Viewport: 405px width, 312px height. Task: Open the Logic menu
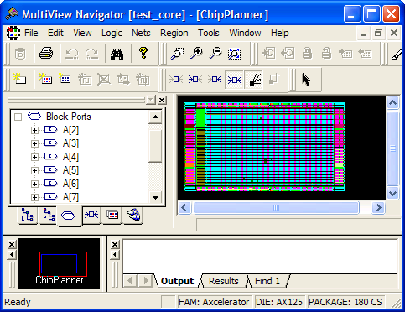(x=112, y=33)
